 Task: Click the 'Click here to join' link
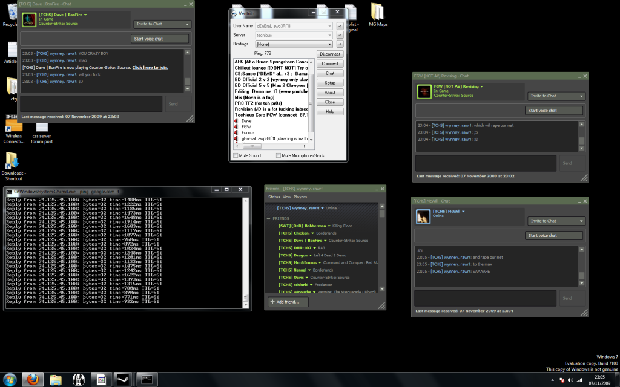150,68
